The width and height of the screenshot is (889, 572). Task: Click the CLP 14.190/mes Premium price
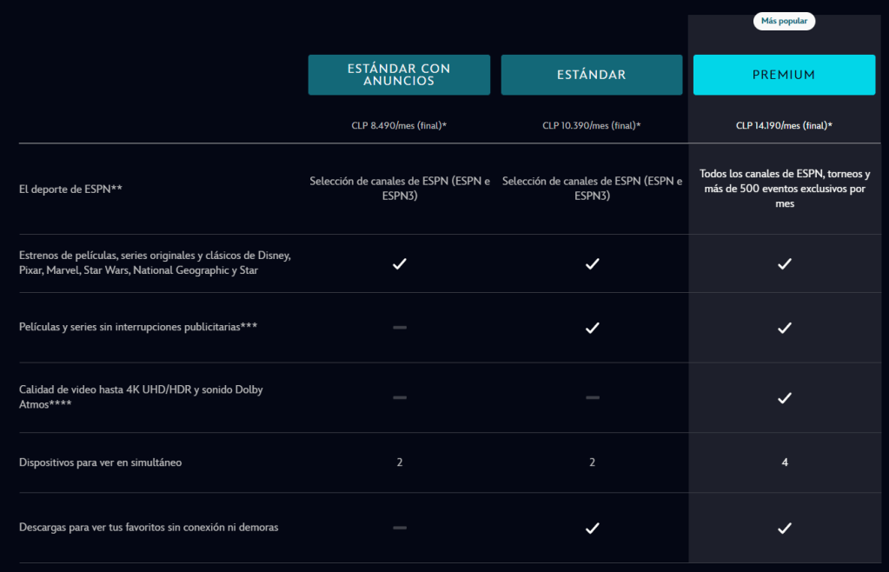click(x=784, y=125)
